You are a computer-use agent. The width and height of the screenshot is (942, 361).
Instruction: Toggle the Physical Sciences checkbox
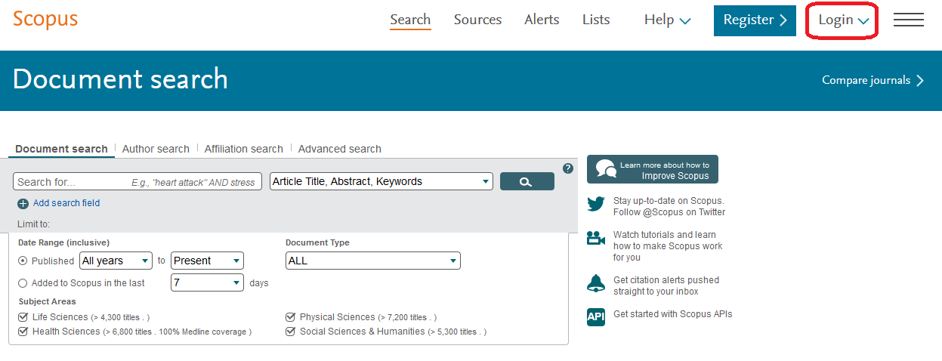tap(290, 317)
